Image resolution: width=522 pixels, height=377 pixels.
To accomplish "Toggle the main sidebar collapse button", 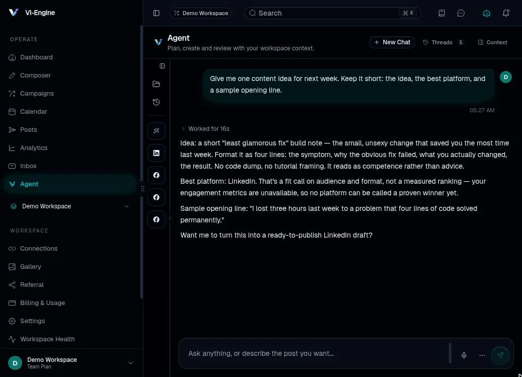I will click(156, 13).
